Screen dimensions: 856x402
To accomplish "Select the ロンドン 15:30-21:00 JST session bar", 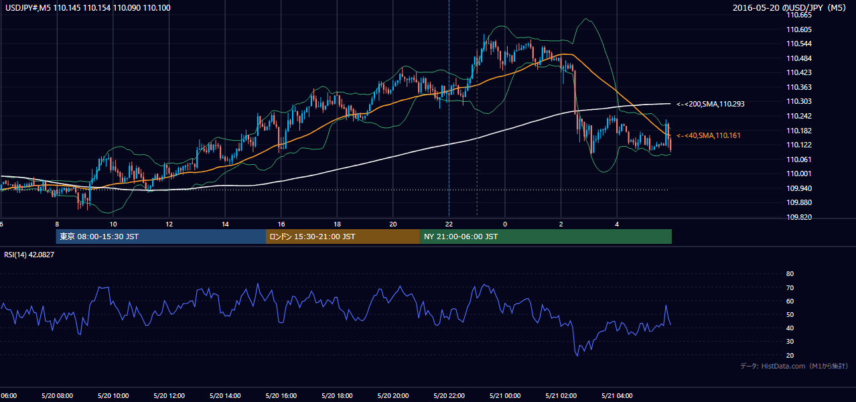I will (343, 237).
